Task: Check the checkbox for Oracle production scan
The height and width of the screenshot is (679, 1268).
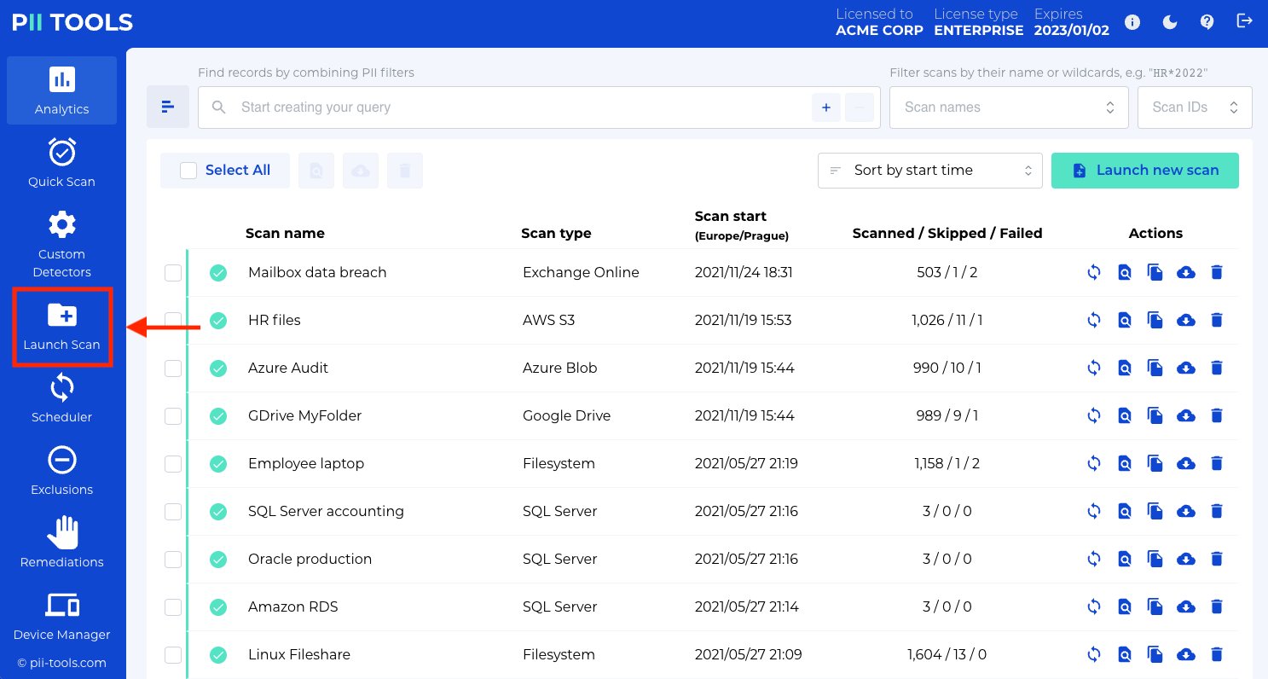Action: tap(173, 559)
